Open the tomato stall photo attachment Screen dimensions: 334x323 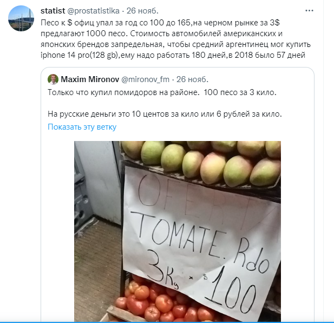(x=178, y=231)
